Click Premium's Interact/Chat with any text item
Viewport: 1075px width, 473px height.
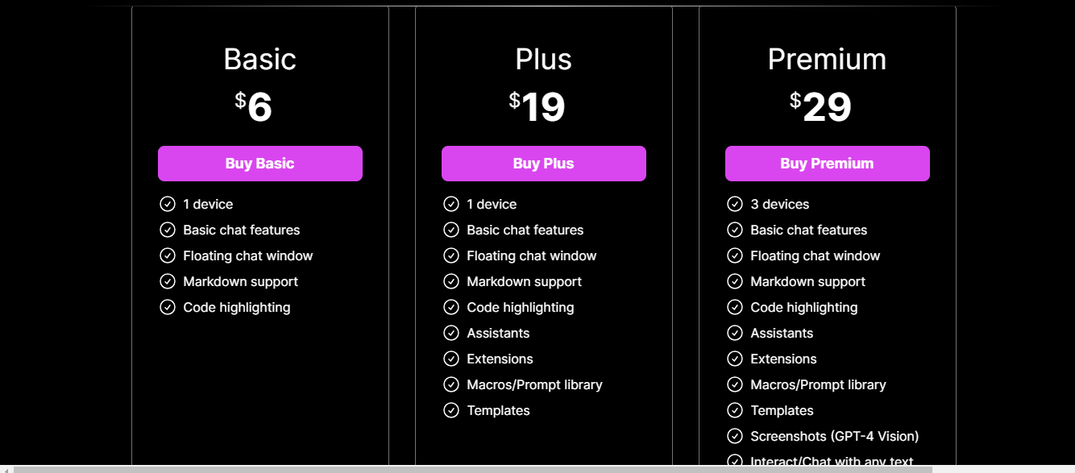(x=832, y=462)
